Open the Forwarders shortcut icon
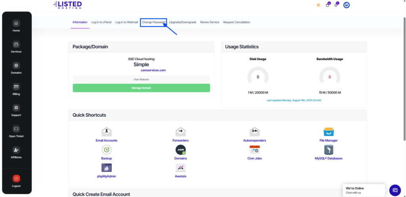The width and height of the screenshot is (406, 197). pos(180,132)
